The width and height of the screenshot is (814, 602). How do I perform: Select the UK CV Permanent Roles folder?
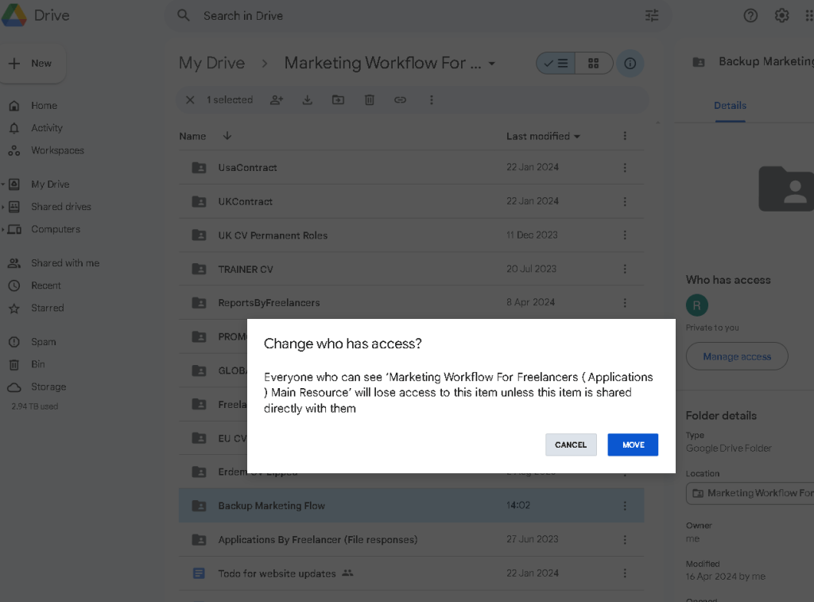411,235
